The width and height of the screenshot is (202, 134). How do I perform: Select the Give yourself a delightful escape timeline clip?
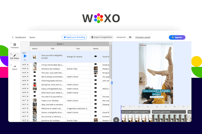(136, 112)
